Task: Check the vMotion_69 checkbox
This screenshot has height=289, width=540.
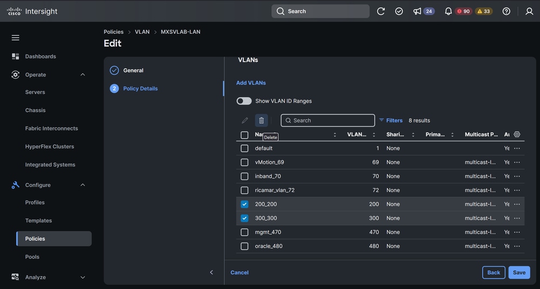Action: click(244, 162)
